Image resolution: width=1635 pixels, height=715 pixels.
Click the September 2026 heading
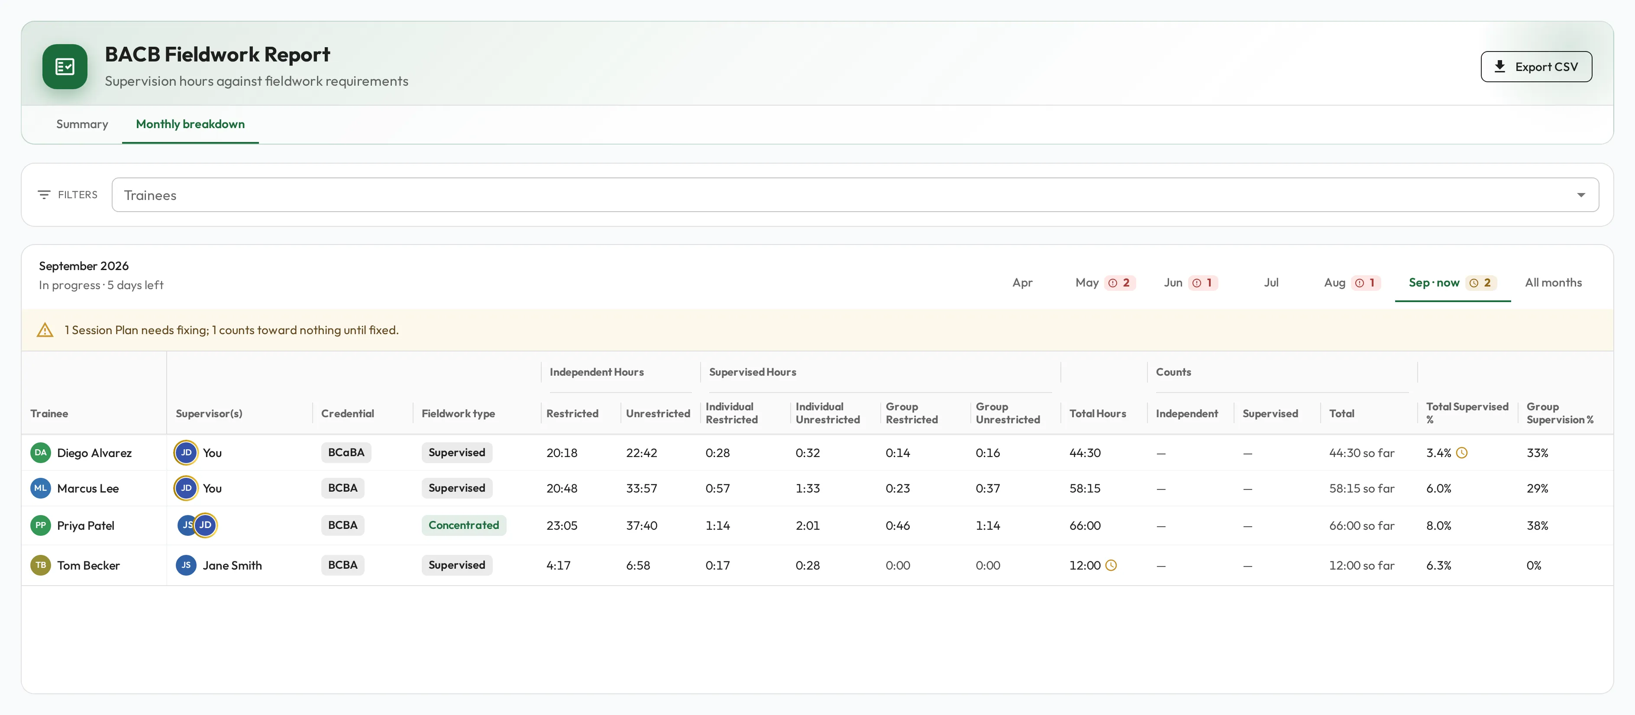point(84,266)
